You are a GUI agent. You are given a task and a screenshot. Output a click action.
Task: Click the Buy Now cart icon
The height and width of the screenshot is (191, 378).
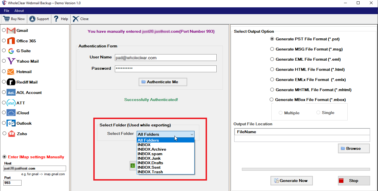click(6, 19)
